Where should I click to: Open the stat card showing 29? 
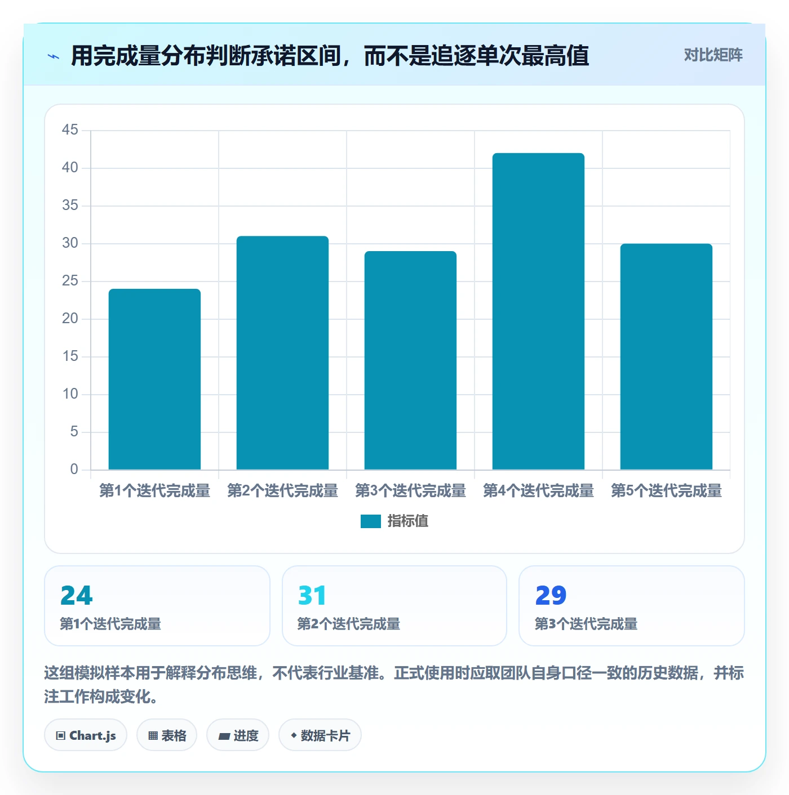point(632,606)
